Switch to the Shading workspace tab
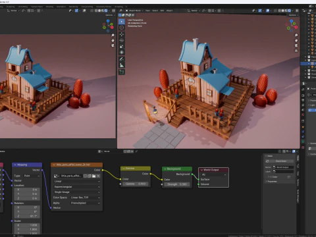The width and height of the screenshot is (316, 237). pos(49,7)
